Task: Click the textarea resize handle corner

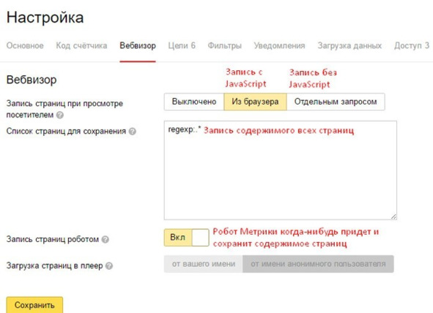Action: (393, 216)
